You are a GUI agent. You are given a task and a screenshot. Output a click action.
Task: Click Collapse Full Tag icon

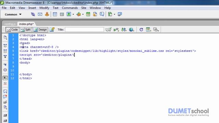pyautogui.click(x=5, y=45)
